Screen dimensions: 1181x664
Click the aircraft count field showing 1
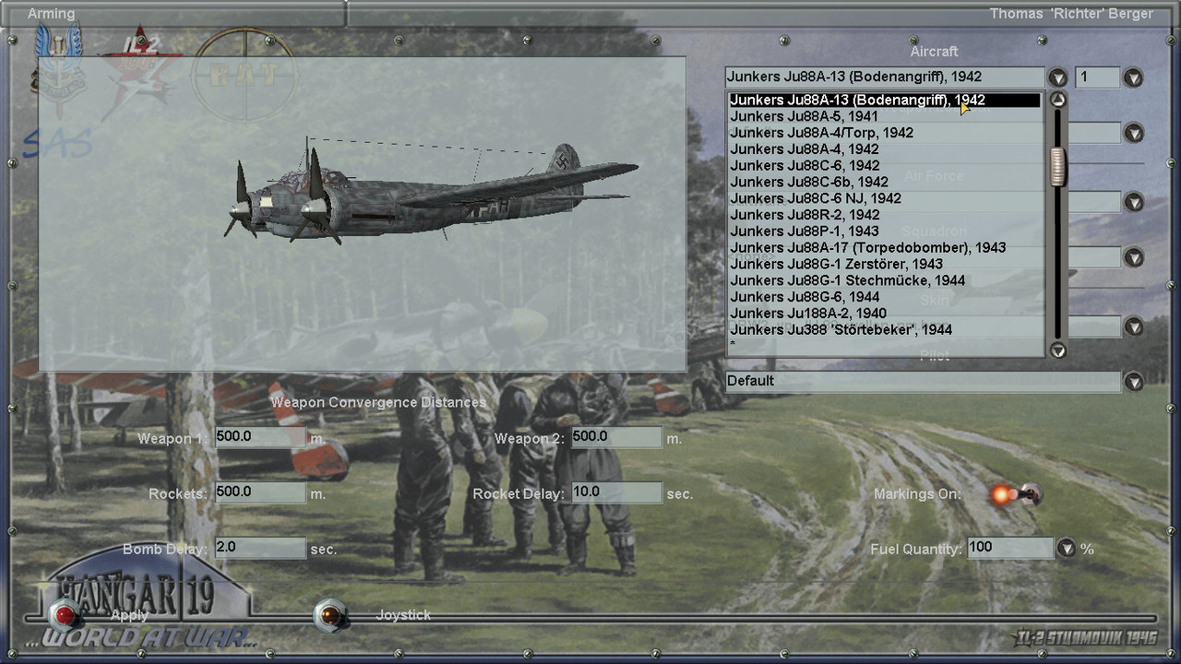[1098, 77]
